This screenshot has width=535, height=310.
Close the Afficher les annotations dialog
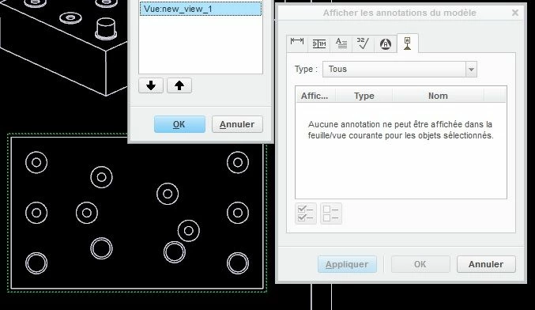[x=515, y=13]
